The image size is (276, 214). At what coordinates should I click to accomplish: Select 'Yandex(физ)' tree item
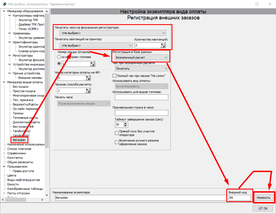click(x=21, y=131)
